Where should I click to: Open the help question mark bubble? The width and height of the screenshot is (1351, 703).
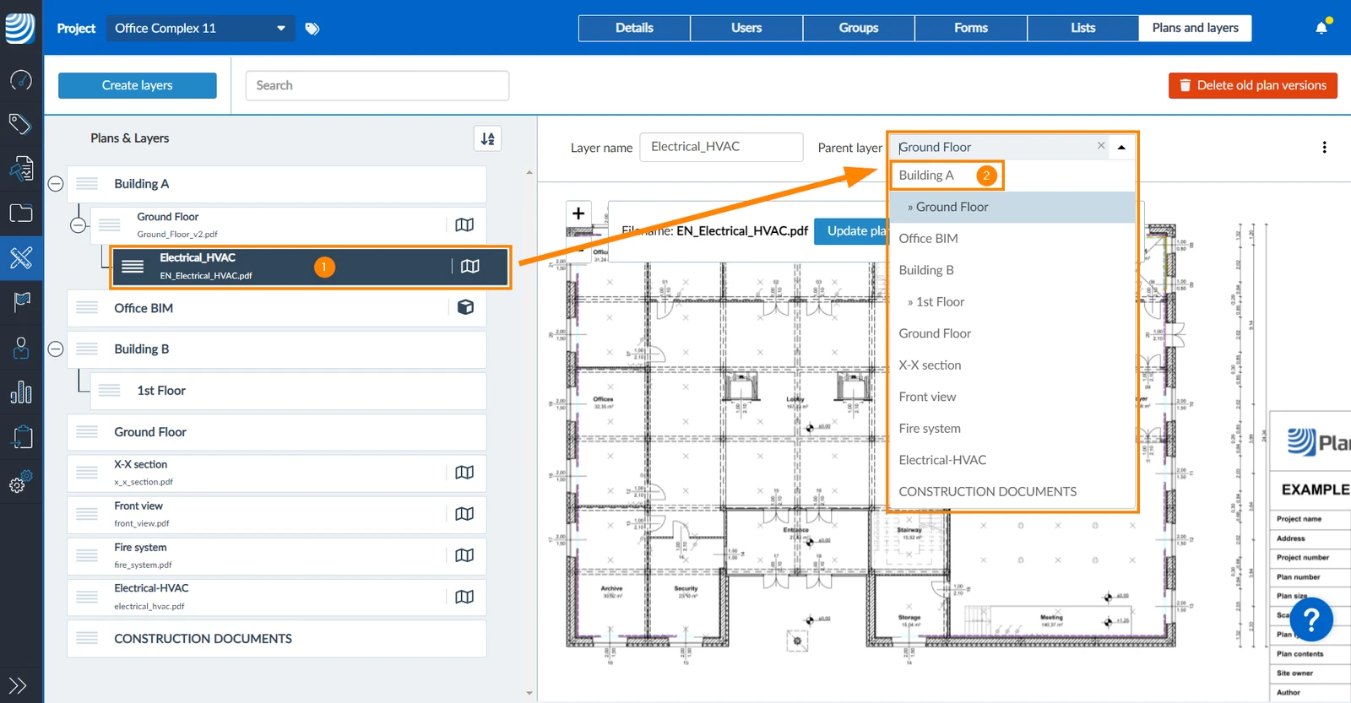coord(1310,620)
